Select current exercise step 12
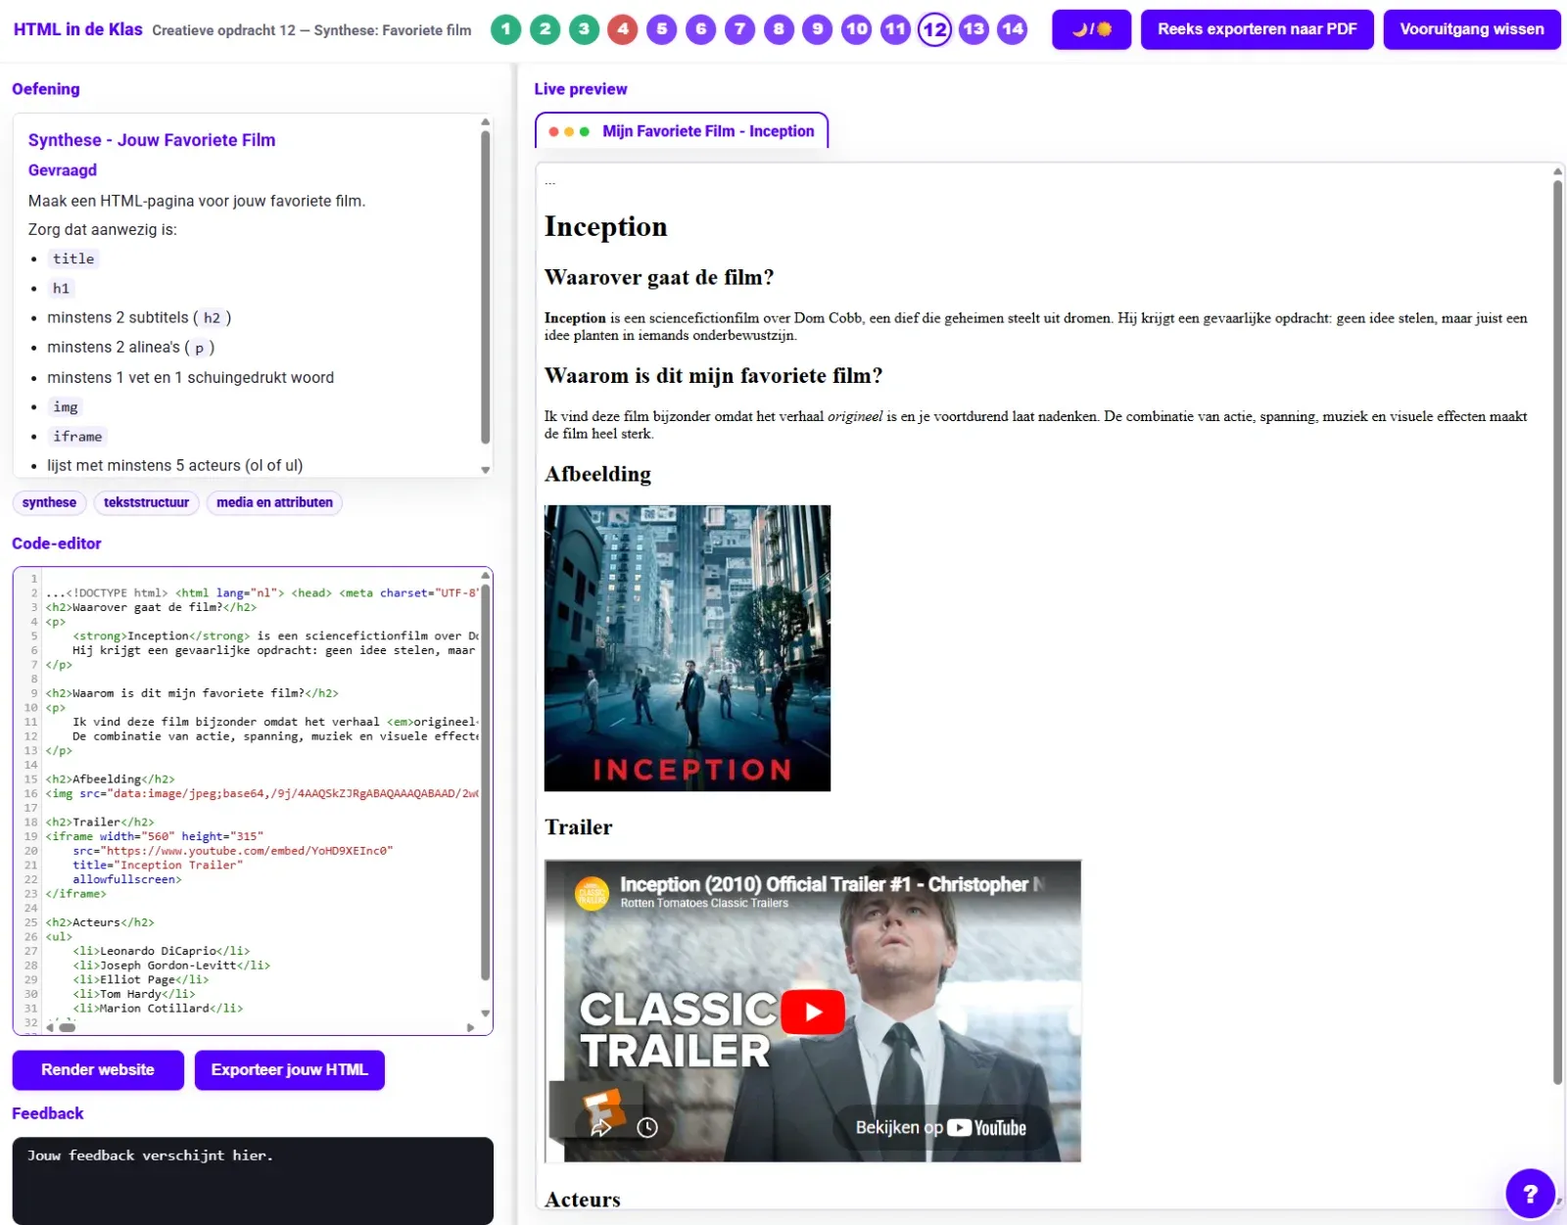This screenshot has width=1567, height=1225. coord(934,29)
